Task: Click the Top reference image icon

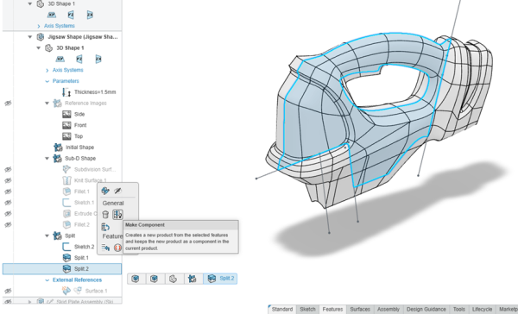Action: coord(66,136)
